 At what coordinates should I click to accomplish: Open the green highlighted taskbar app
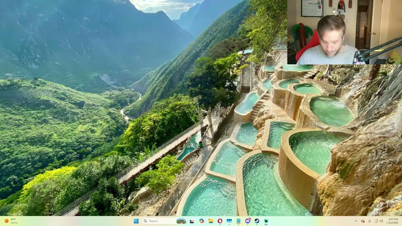(x=266, y=221)
